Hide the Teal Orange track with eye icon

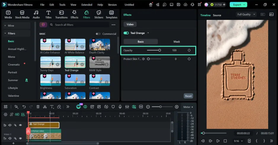(20, 125)
